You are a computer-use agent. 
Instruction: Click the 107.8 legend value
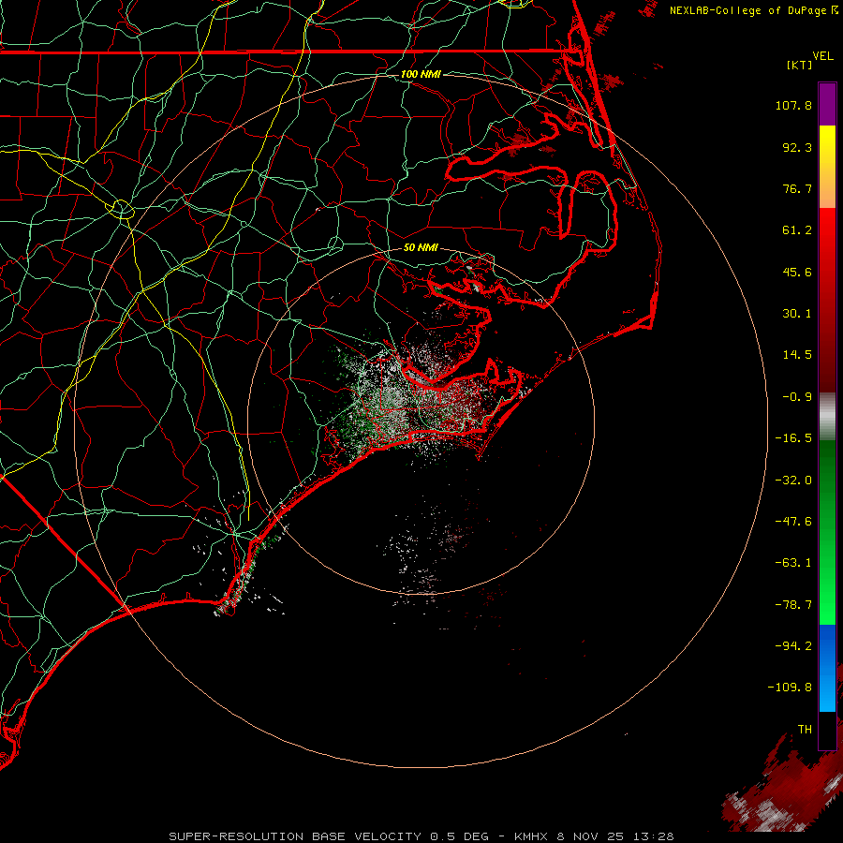coord(793,105)
